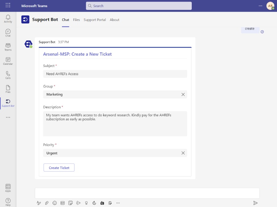
Task: Insert a GIF into the chat
Action: [62, 203]
